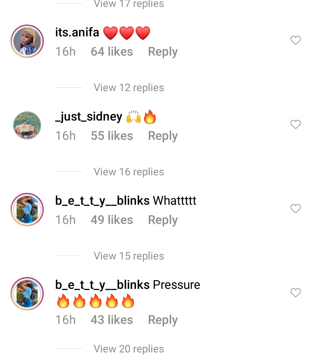
Task: Like b_e_t_t_y__blinks Whattttt comment
Action: [295, 208]
